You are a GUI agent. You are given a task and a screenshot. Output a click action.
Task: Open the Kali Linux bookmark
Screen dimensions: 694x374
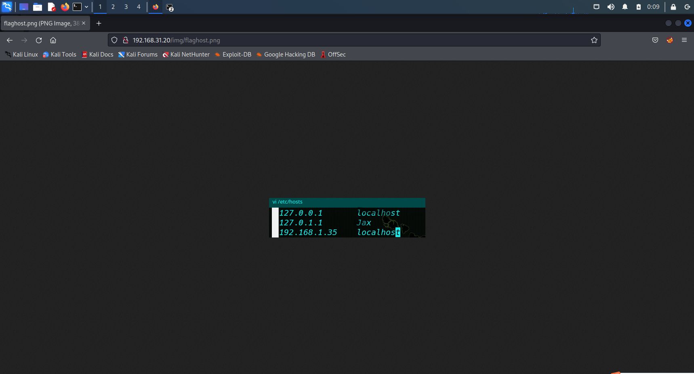(21, 55)
